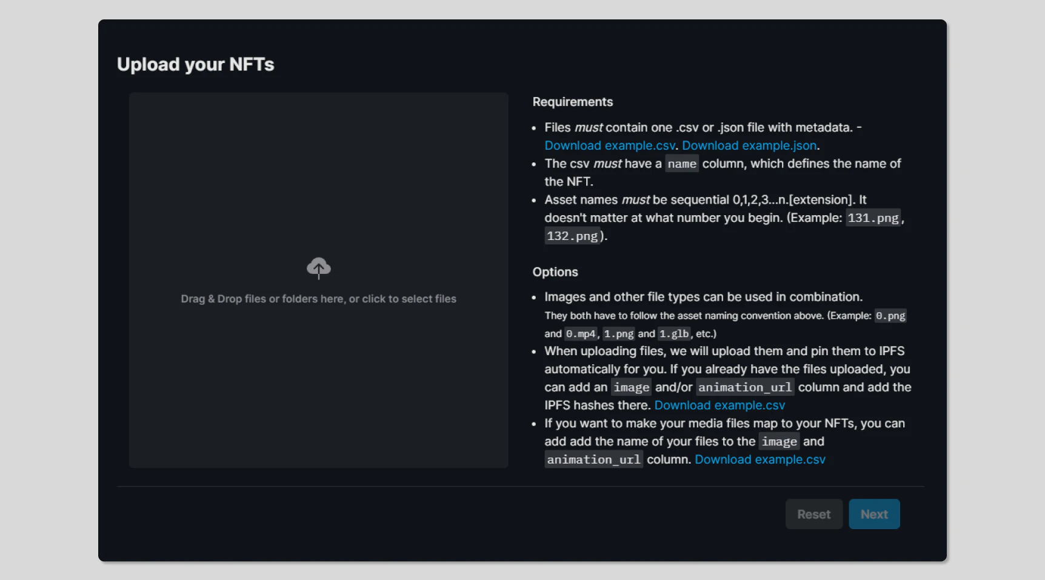Click the 1.glb code snippet
The width and height of the screenshot is (1045, 580).
pyautogui.click(x=674, y=334)
